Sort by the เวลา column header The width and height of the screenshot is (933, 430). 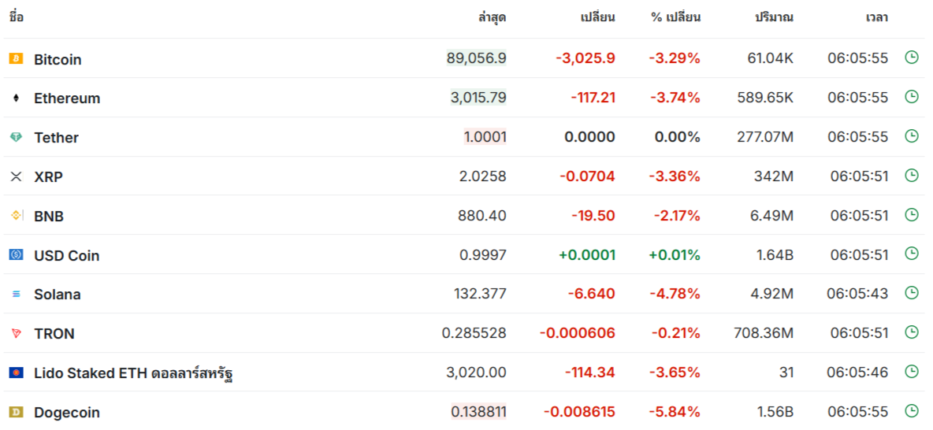click(x=876, y=17)
